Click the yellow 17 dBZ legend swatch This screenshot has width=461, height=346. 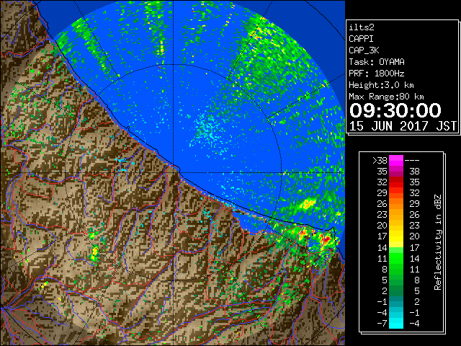[x=396, y=236]
